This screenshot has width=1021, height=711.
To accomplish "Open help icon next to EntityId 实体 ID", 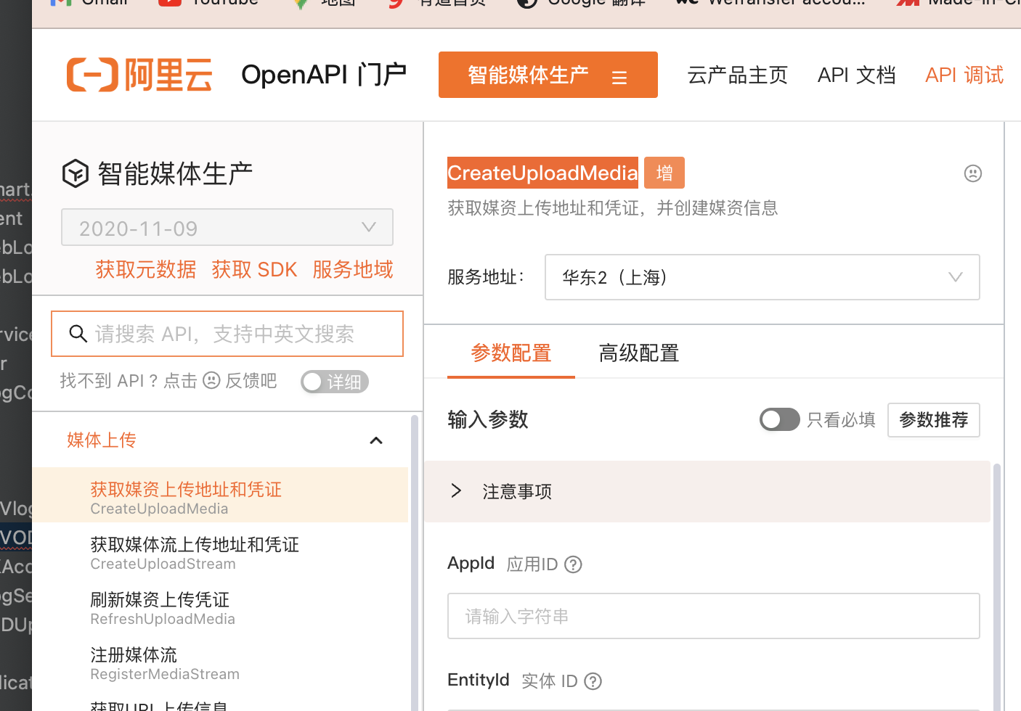I will tap(593, 681).
